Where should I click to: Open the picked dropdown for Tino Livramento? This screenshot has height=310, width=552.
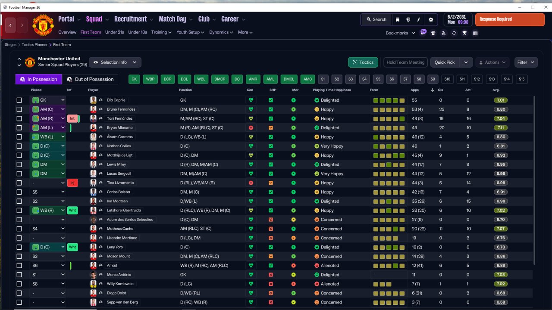tap(48, 183)
